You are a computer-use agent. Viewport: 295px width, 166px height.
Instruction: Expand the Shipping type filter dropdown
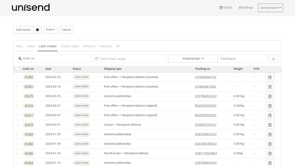193,58
